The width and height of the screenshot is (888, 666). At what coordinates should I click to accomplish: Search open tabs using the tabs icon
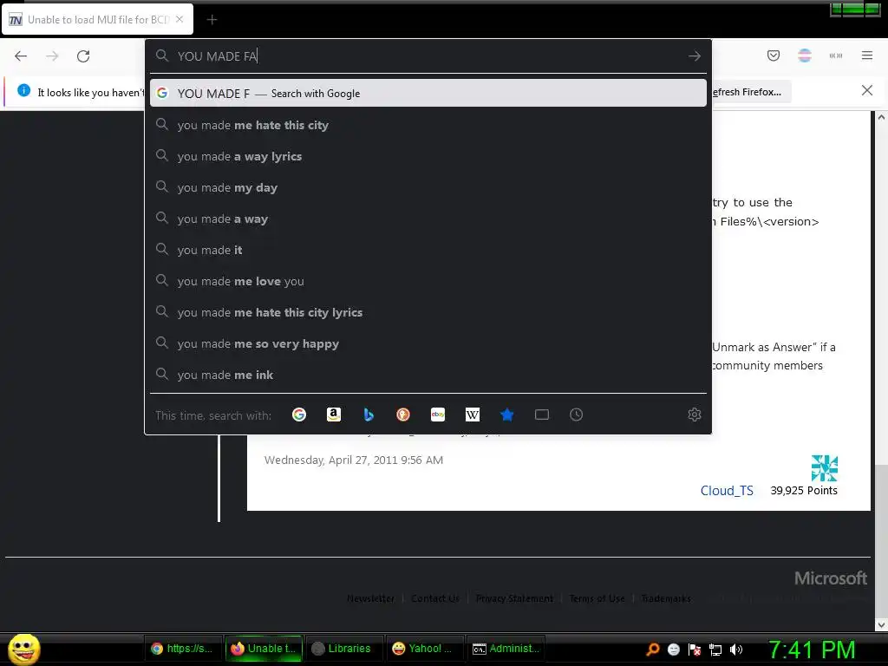[542, 415]
